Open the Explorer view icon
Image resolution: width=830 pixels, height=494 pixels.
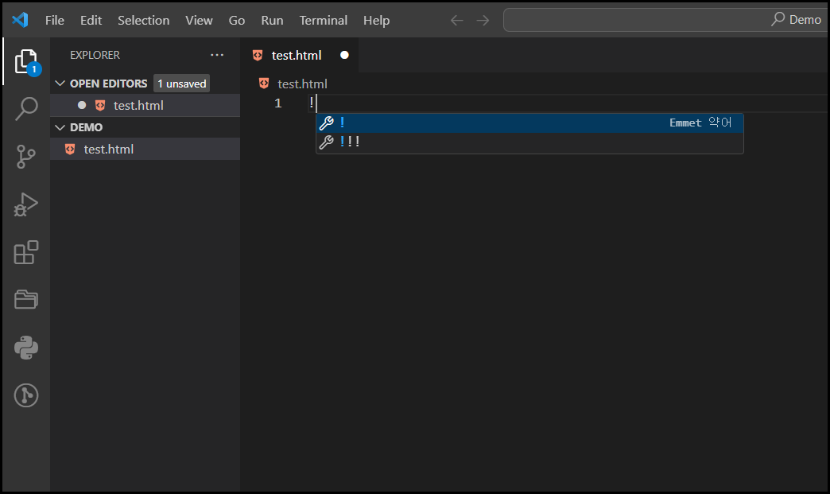tap(25, 60)
